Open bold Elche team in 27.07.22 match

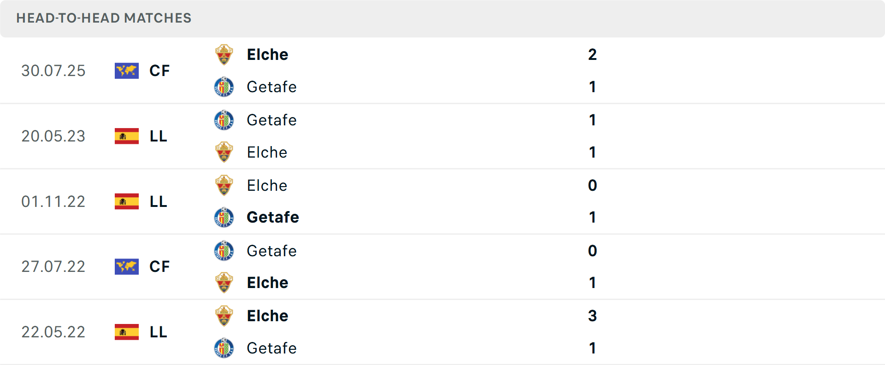(267, 283)
